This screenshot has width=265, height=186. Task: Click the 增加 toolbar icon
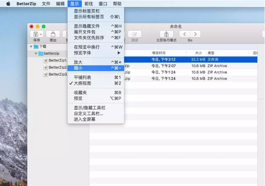coord(53,34)
